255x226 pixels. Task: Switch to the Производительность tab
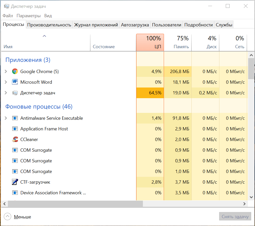coord(49,25)
